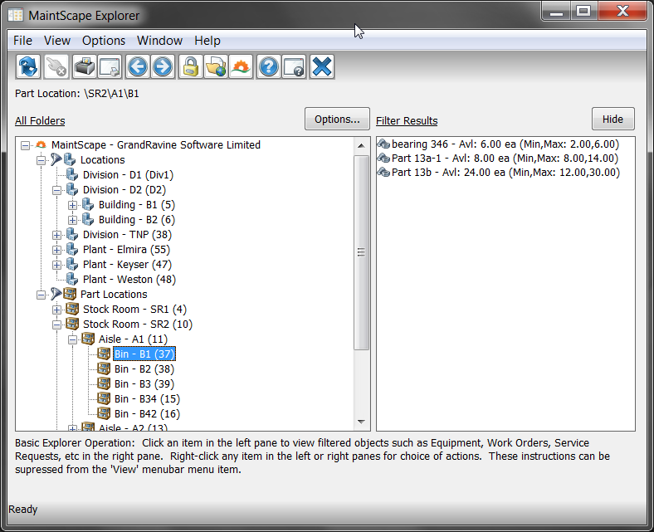Image resolution: width=654 pixels, height=532 pixels.
Task: Open the Options menu
Action: tap(104, 41)
